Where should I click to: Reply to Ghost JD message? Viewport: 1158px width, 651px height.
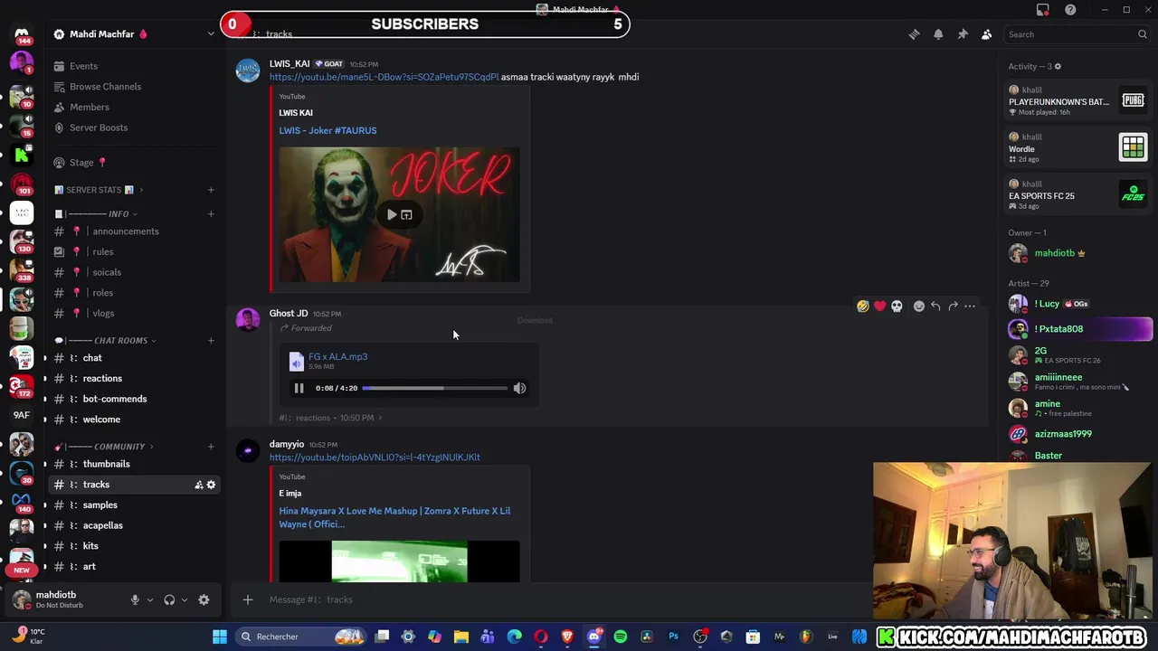pyautogui.click(x=935, y=307)
